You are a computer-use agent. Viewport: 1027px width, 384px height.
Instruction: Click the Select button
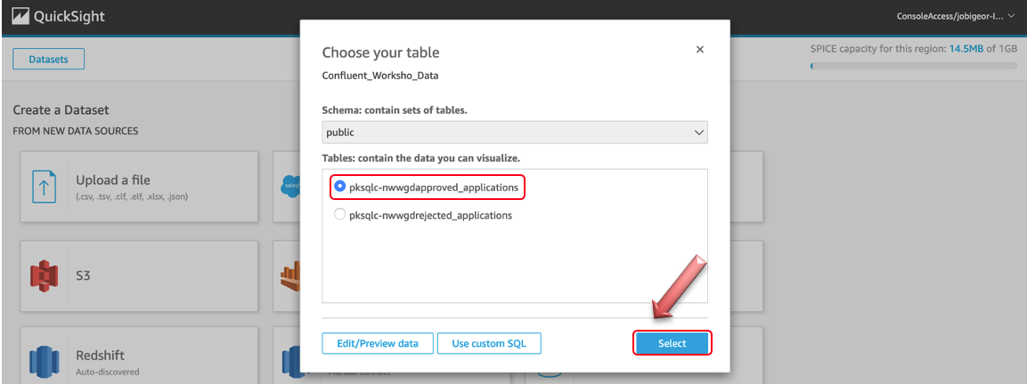[x=672, y=343]
